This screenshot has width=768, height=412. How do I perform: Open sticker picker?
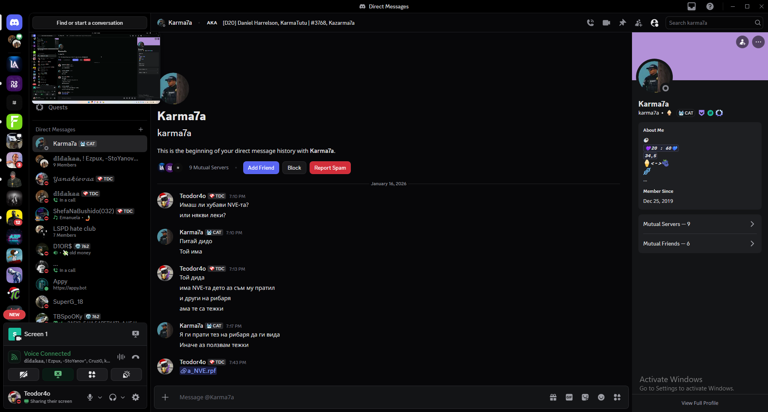tap(585, 397)
